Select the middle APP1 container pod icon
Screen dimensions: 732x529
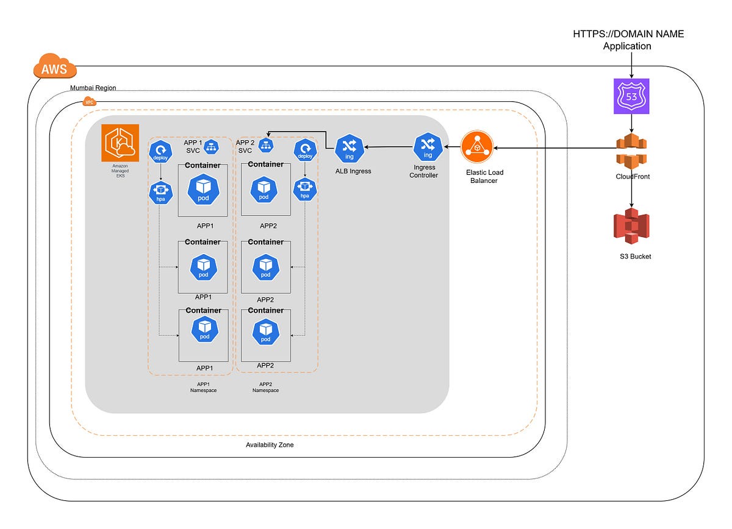pyautogui.click(x=203, y=267)
